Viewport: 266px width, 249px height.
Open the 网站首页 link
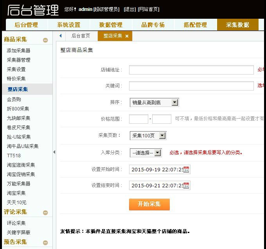pos(149,9)
